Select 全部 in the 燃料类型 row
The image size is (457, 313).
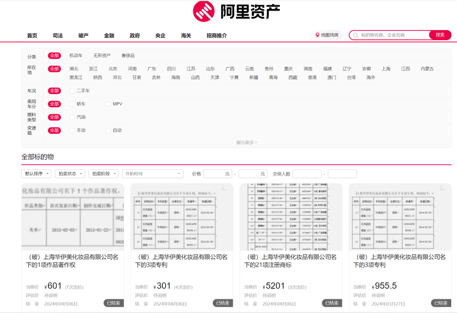click(x=54, y=117)
